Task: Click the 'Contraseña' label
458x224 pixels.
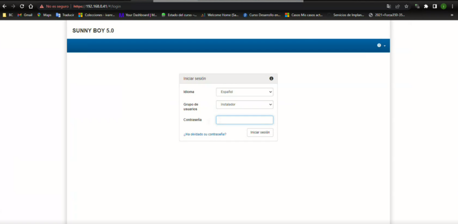Action: pos(192,120)
